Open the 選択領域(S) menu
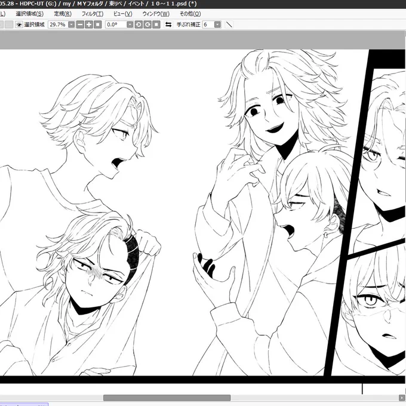Image resolution: width=406 pixels, height=406 pixels. (30, 14)
